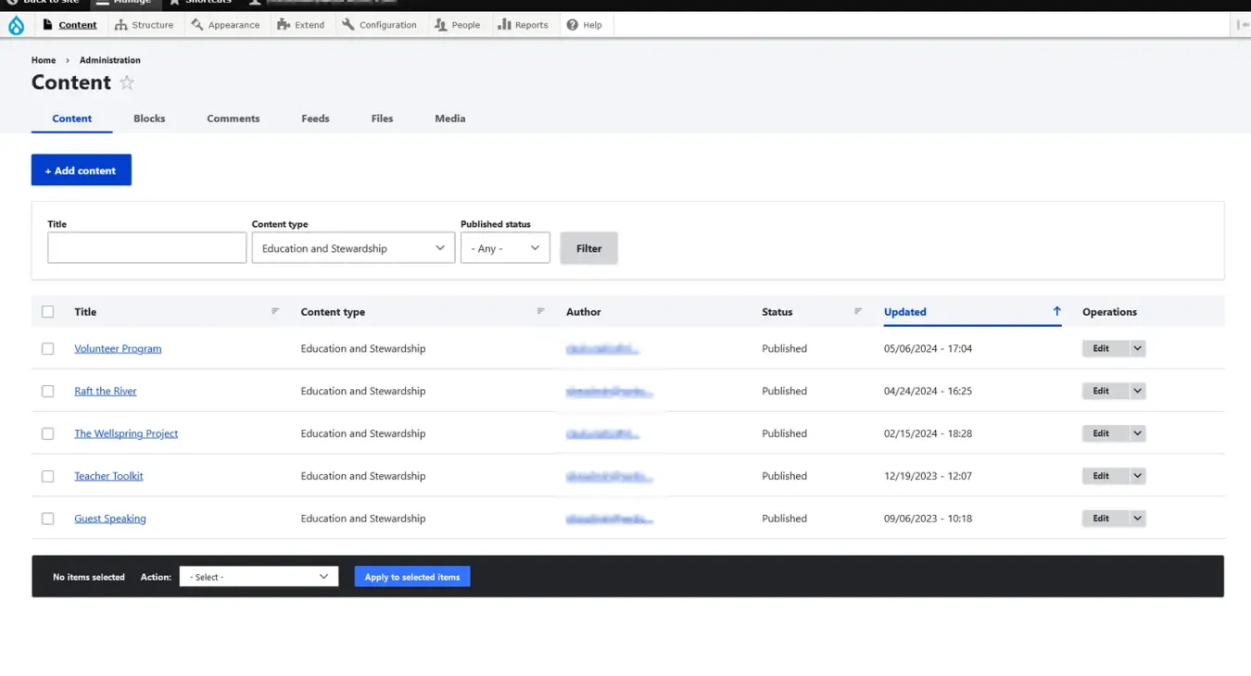
Task: Click the 05/06/2024 - 17:04 updated date
Action: point(928,349)
